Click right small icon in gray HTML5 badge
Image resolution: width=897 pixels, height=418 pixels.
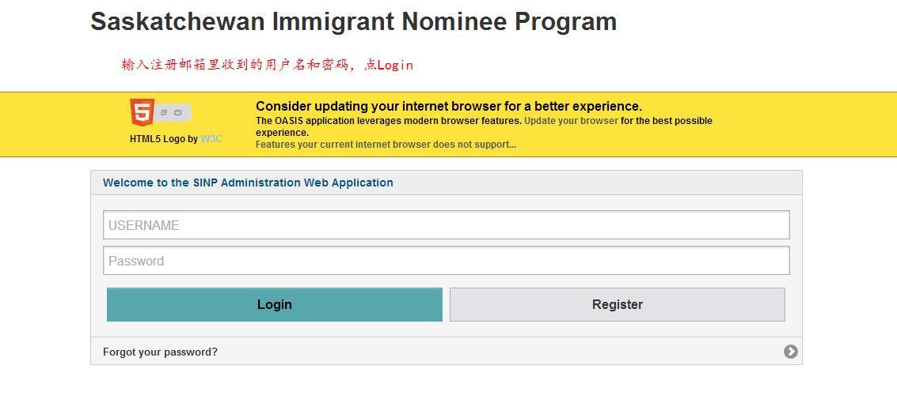[178, 113]
